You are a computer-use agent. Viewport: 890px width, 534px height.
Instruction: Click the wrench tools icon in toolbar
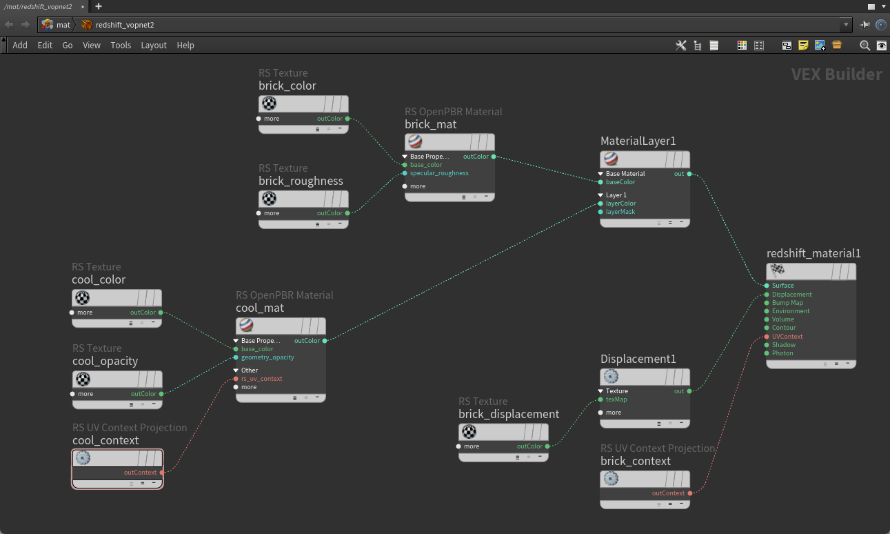[x=680, y=46]
